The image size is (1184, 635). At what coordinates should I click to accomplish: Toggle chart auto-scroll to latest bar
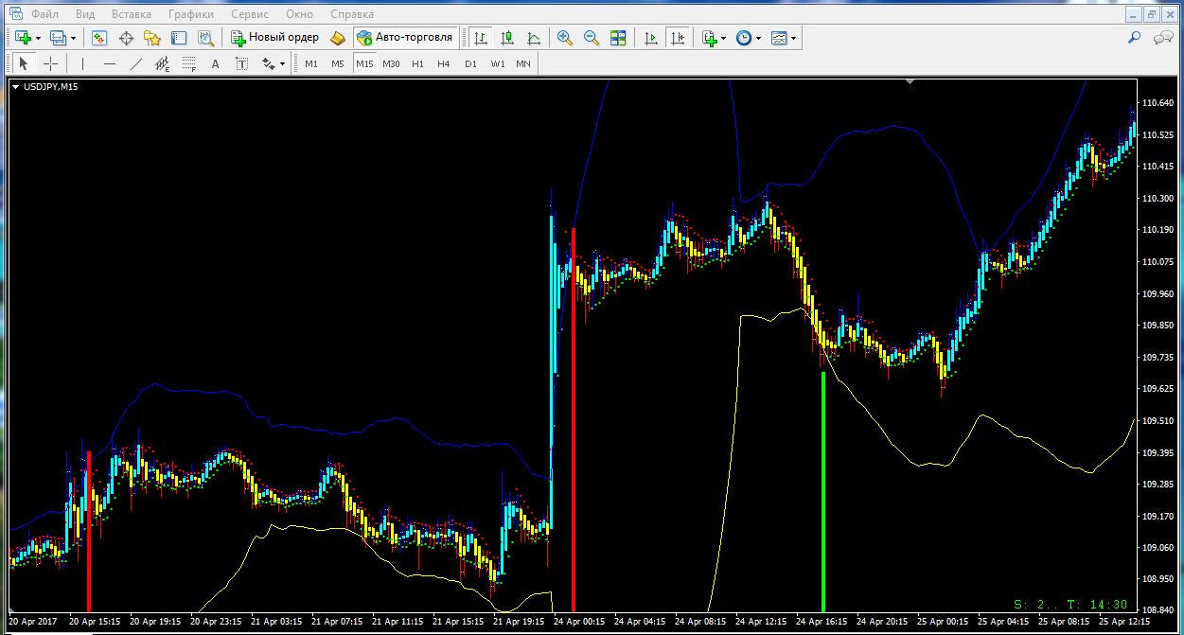[x=651, y=38]
